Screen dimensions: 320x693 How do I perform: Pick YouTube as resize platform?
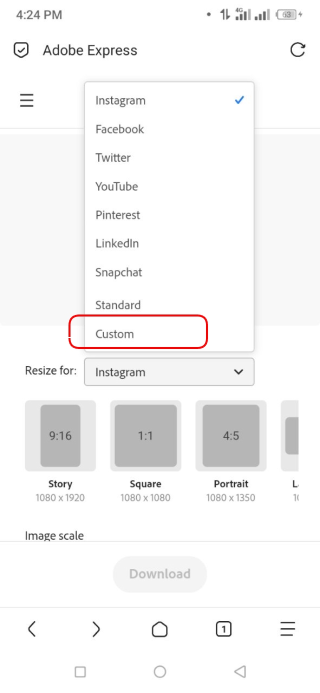pos(116,186)
